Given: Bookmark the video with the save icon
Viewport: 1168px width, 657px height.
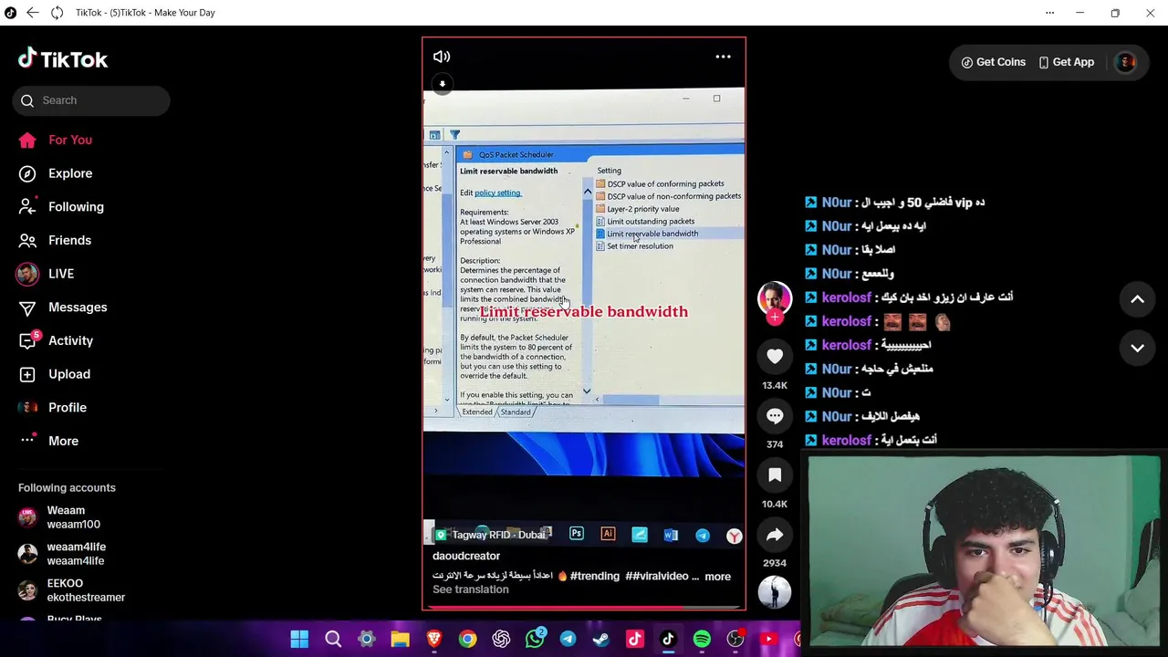Looking at the screenshot, I should (x=775, y=475).
